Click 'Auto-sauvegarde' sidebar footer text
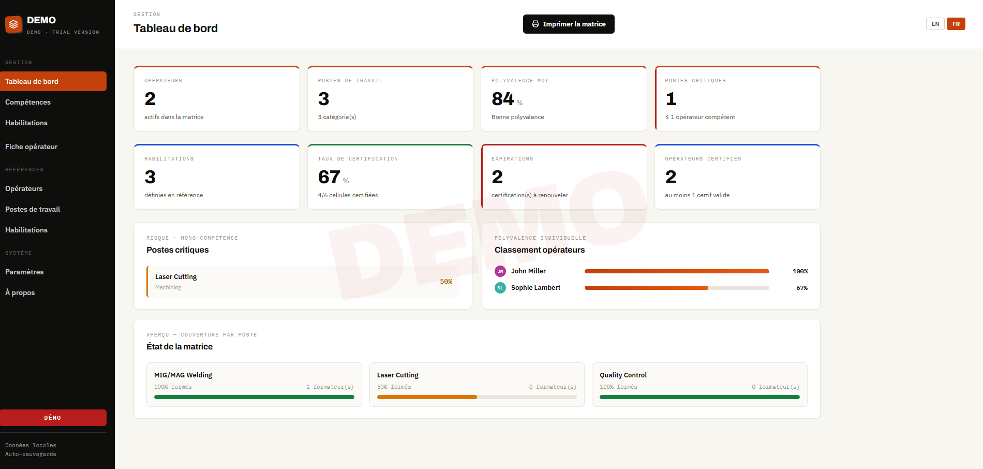983x469 pixels. coord(31,454)
